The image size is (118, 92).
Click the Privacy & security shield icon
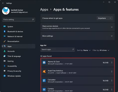pos(4,71)
